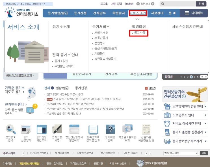Click the 직권말소통지등 보기 icon

tap(127, 129)
